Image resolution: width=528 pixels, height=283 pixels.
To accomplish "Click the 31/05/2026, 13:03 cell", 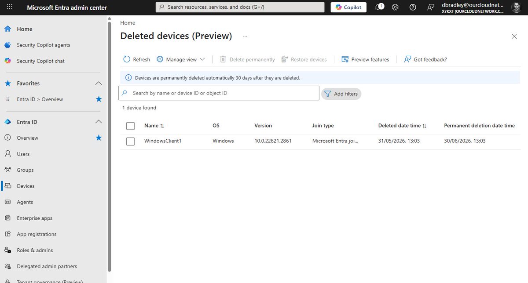I will click(x=399, y=141).
